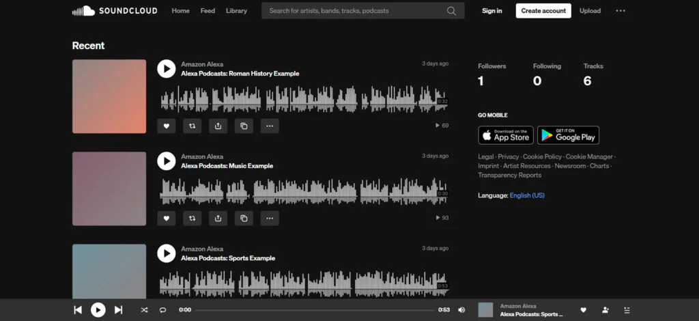Follow Amazon Alexa from player bar
This screenshot has width=699, height=321.
tap(605, 310)
